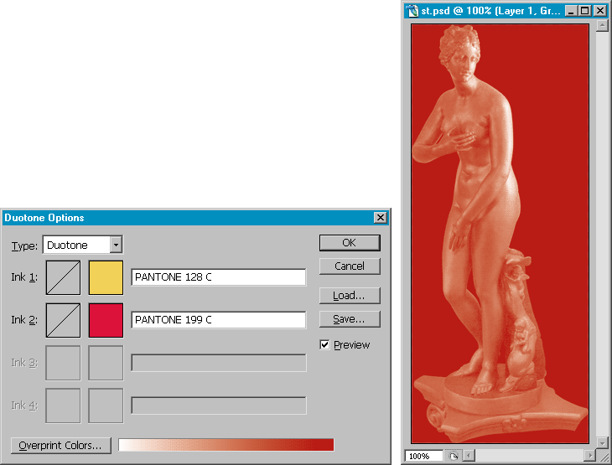The width and height of the screenshot is (612, 465).
Task: Click the Duotone Options title bar
Action: (195, 218)
